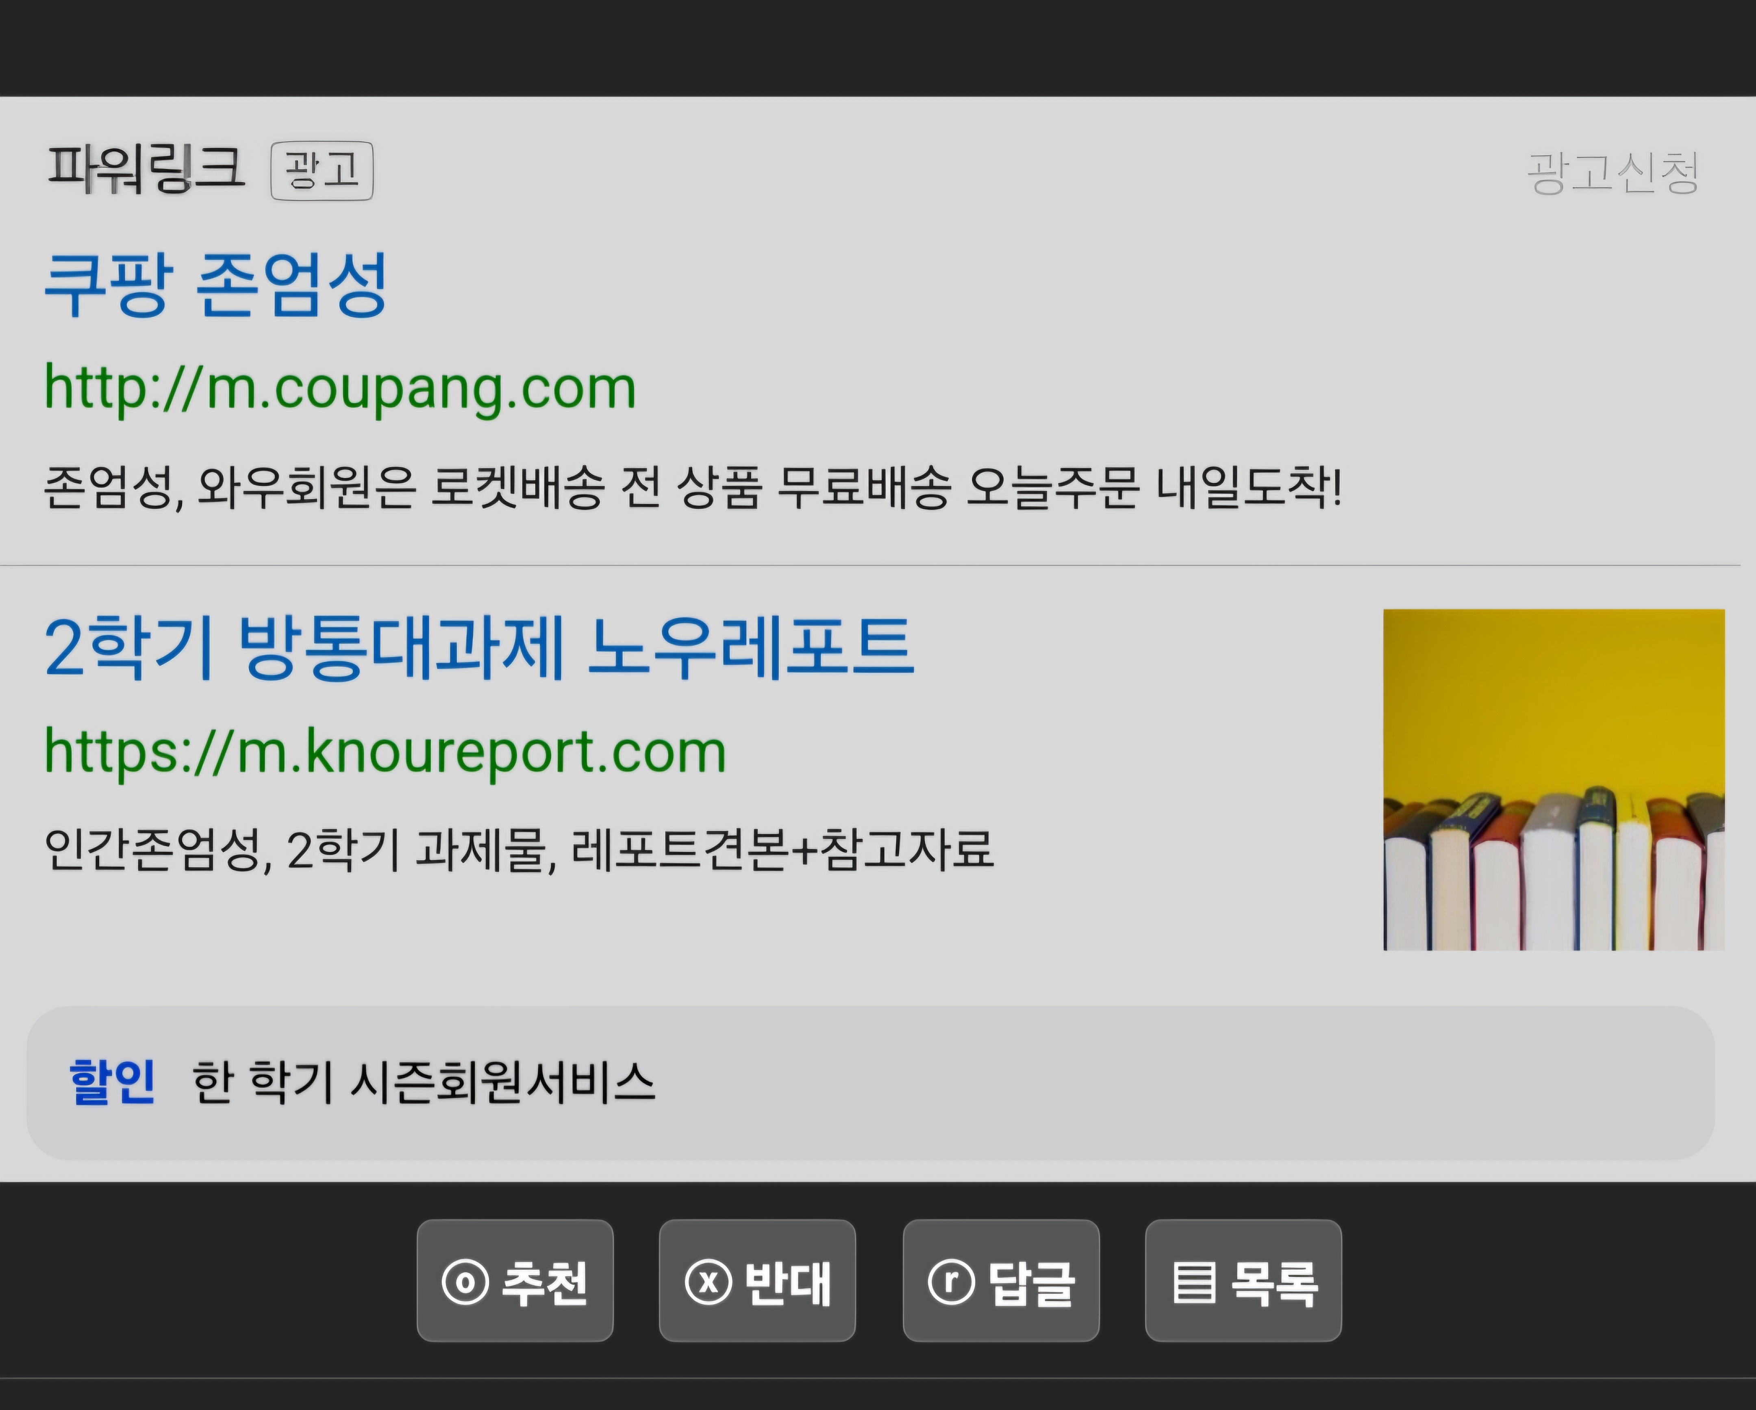The height and width of the screenshot is (1410, 1756).
Task: Click the circled x icon in 반대
Action: (x=708, y=1282)
